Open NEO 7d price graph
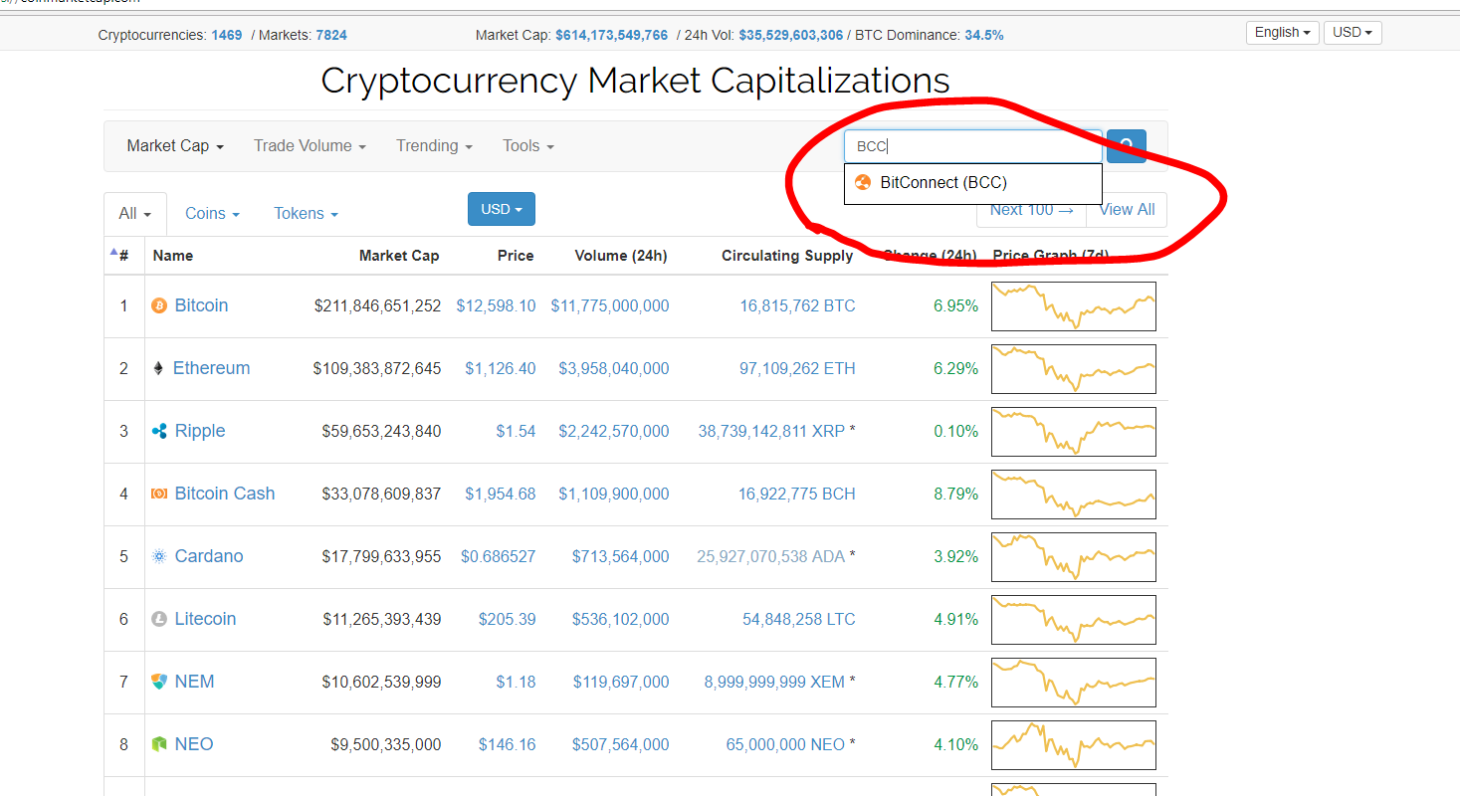The width and height of the screenshot is (1460, 796). [x=1074, y=745]
